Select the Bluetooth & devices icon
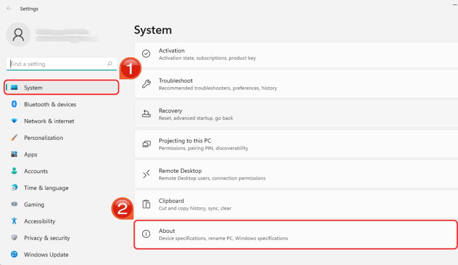This screenshot has width=458, height=265. [15, 104]
